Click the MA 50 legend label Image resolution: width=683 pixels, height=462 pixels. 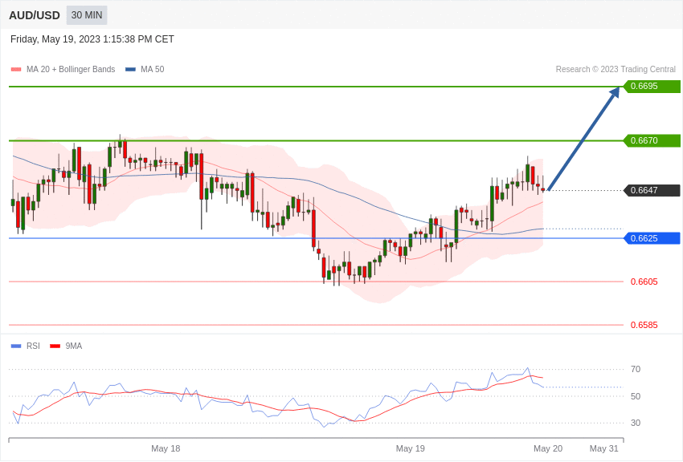click(x=153, y=69)
